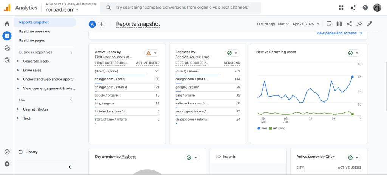Open the Explore icon in left rail
The image size is (387, 175).
pyautogui.click(x=7, y=48)
